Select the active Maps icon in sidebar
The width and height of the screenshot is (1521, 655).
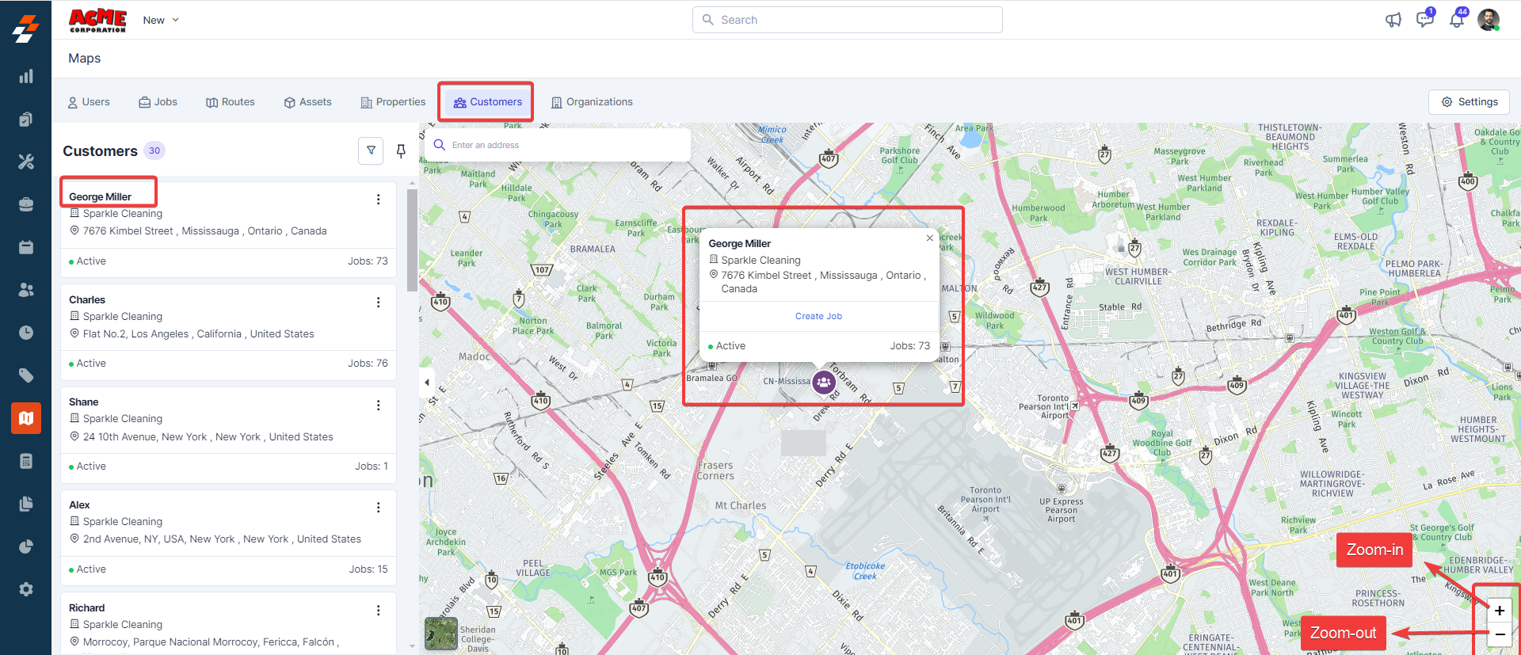tap(26, 418)
